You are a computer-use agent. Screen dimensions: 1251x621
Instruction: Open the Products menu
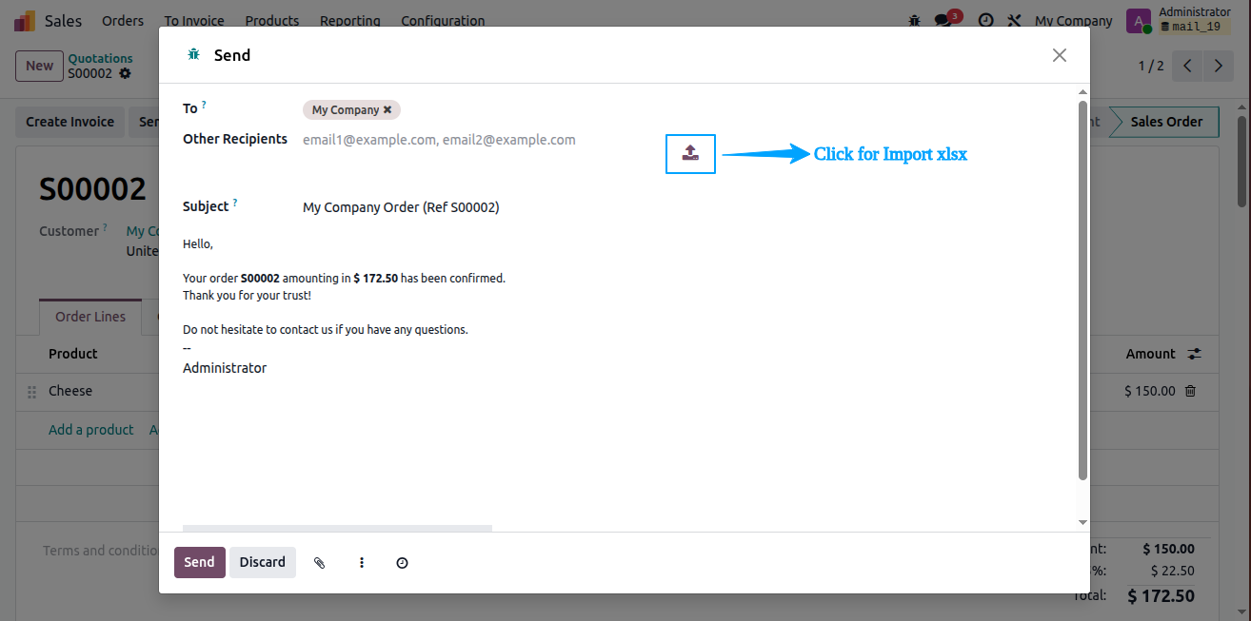point(272,20)
